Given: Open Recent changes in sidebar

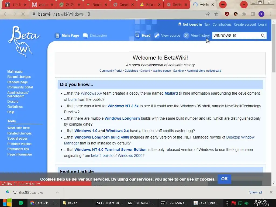Looking at the screenshot, I should 19,77.
